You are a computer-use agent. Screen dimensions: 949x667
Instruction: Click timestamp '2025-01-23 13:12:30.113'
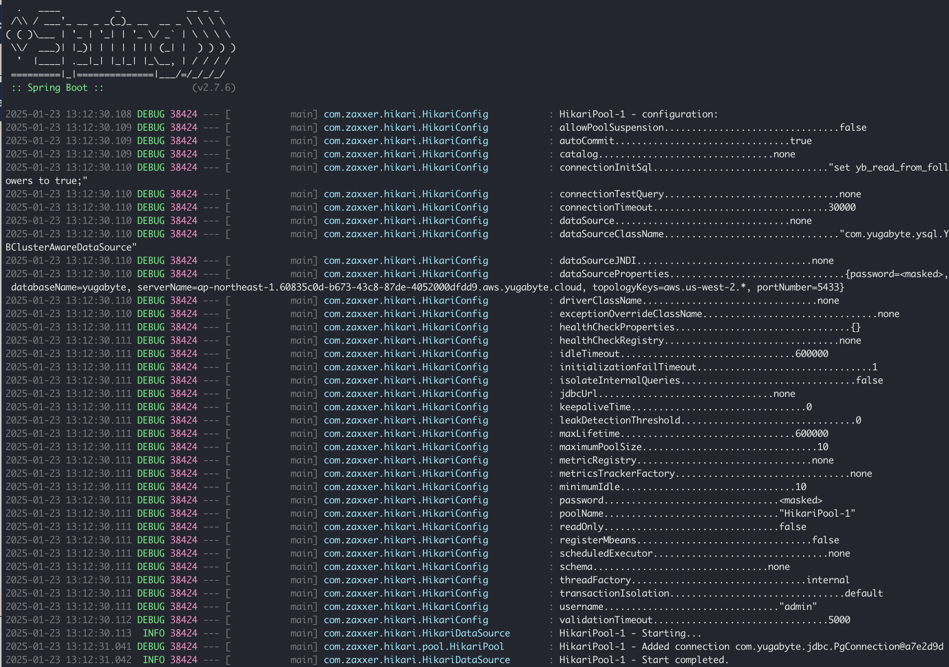tap(68, 633)
